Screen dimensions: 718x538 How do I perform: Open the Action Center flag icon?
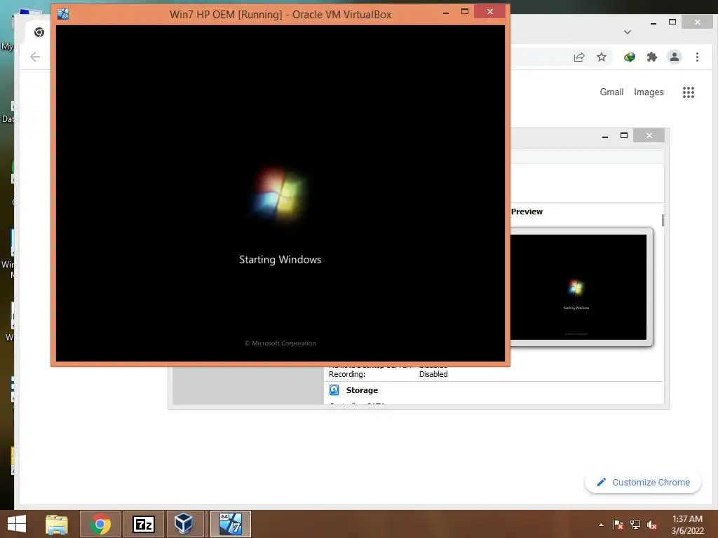[x=618, y=525]
